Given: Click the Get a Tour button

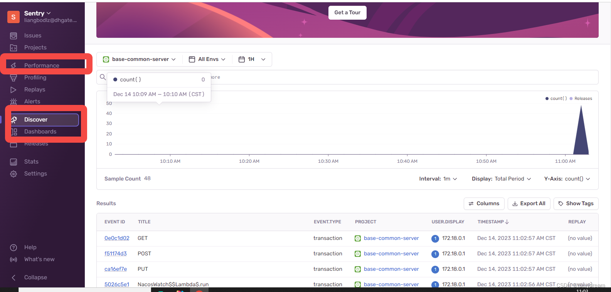Looking at the screenshot, I should (x=347, y=13).
